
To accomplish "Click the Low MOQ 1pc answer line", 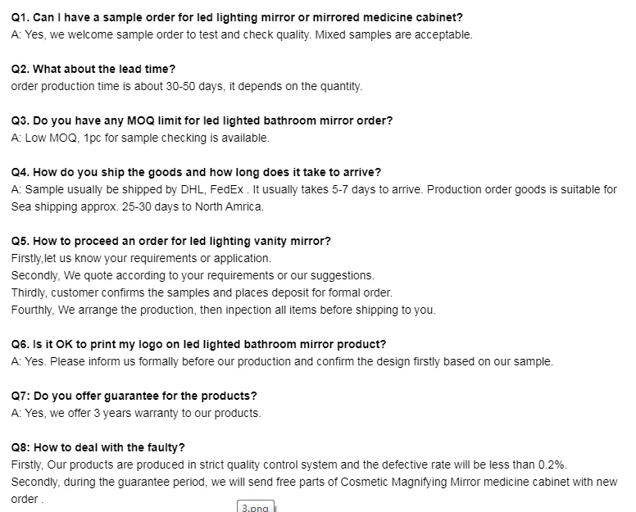I will click(x=140, y=138).
